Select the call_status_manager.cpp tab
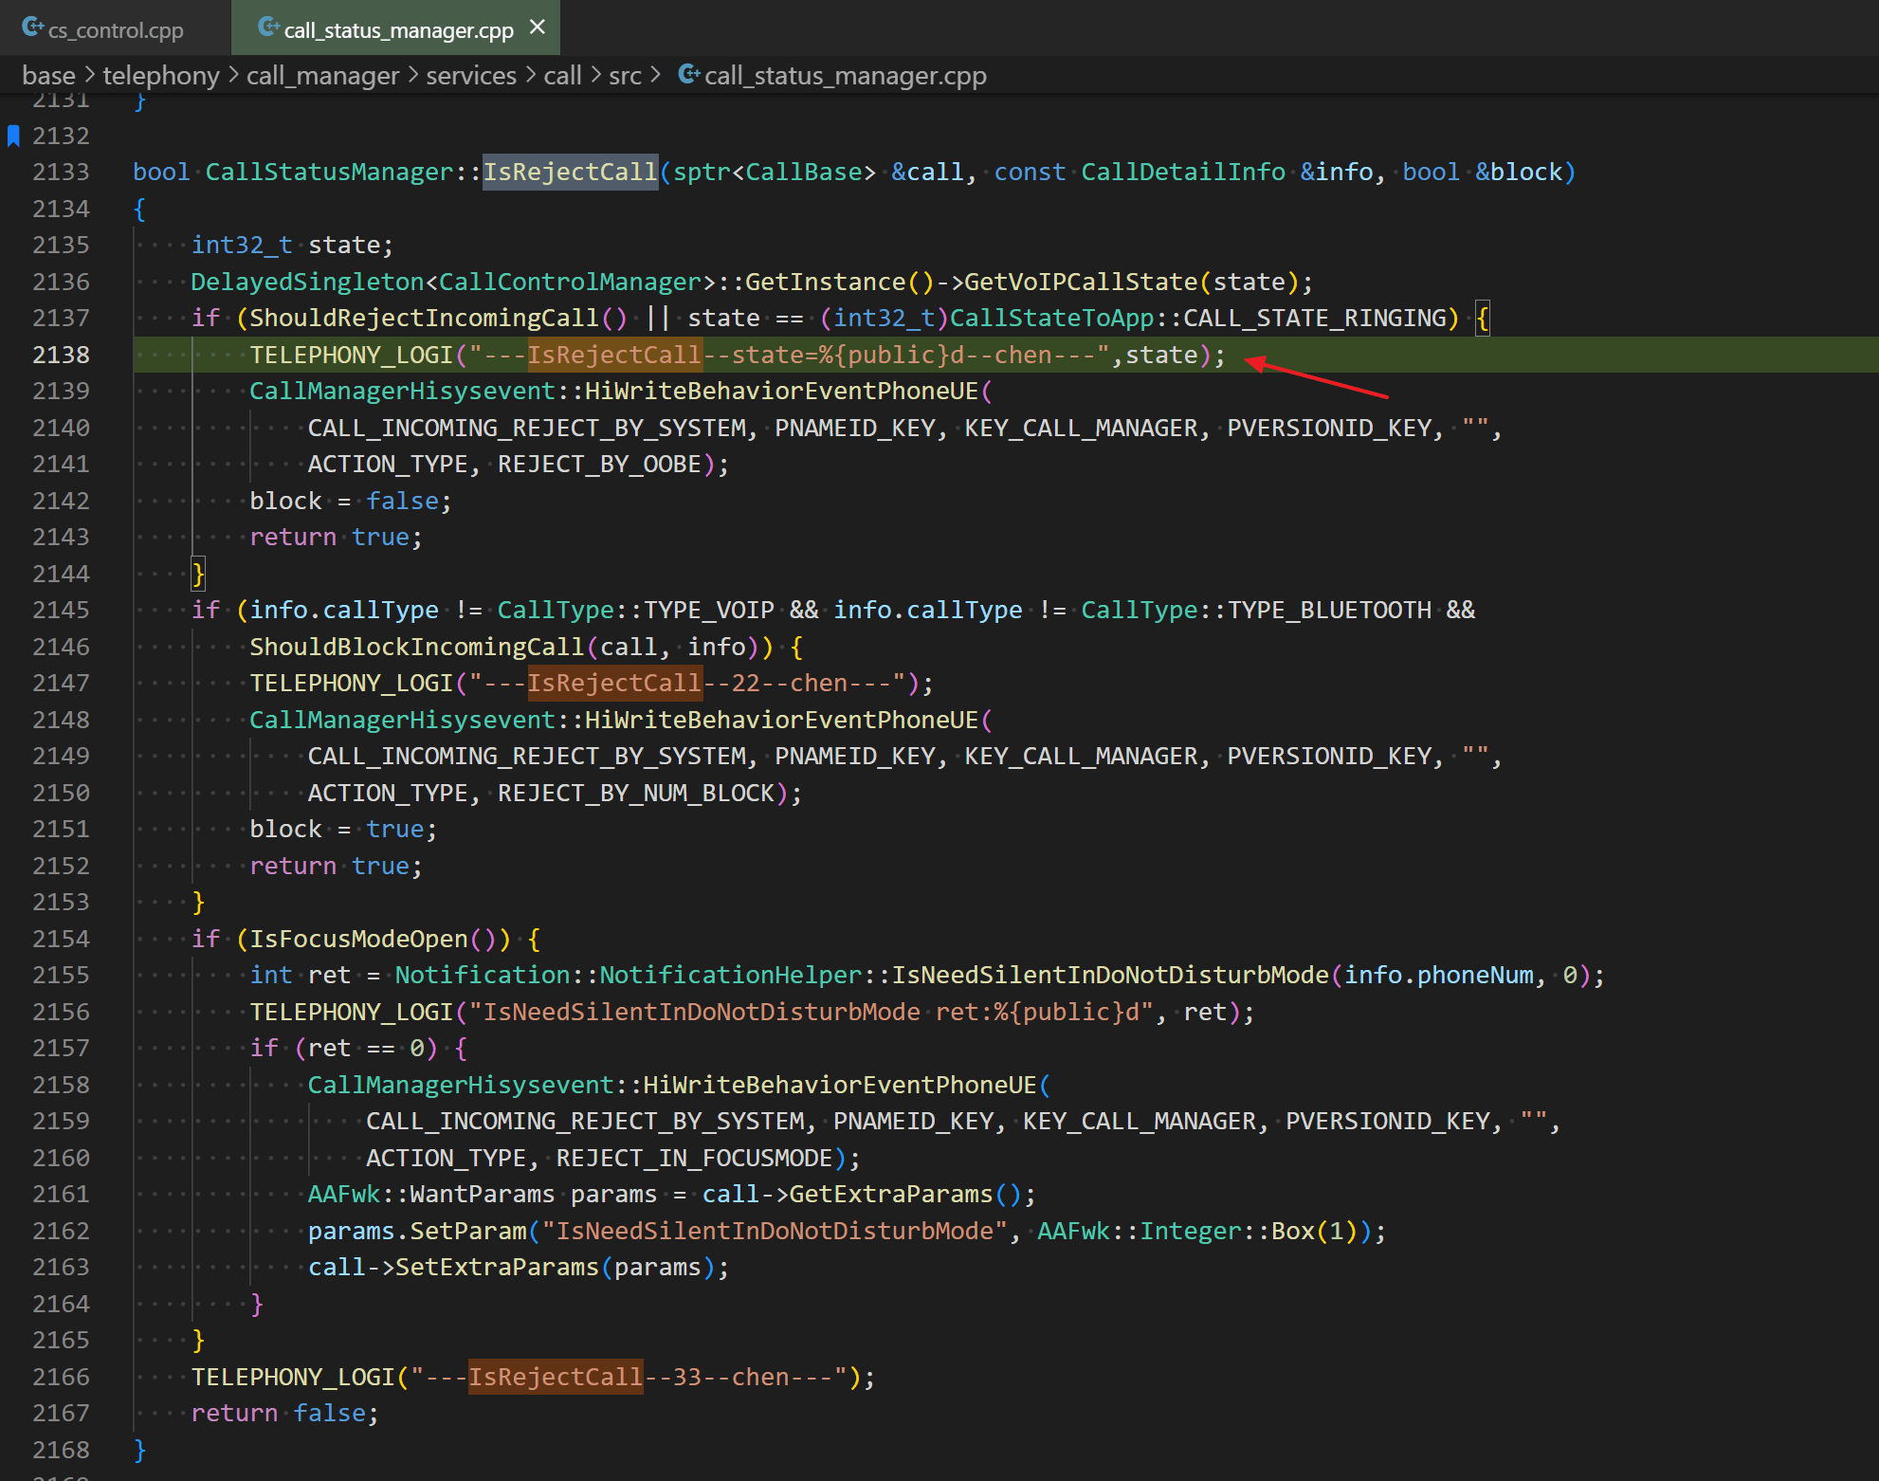1879x1481 pixels. 398,29
